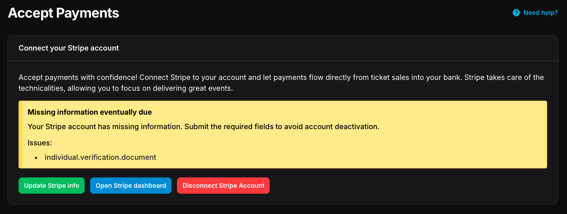The width and height of the screenshot is (567, 214).
Task: Select the Connect your Stripe account header
Action: point(68,48)
